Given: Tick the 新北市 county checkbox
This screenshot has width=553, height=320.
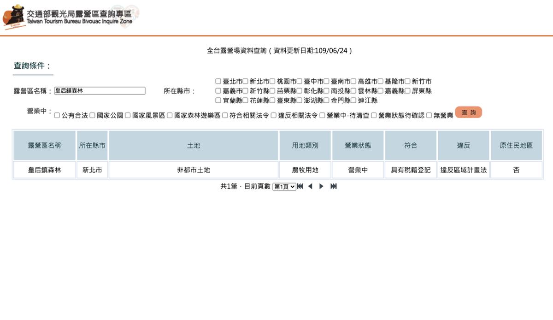Looking at the screenshot, I should point(246,81).
